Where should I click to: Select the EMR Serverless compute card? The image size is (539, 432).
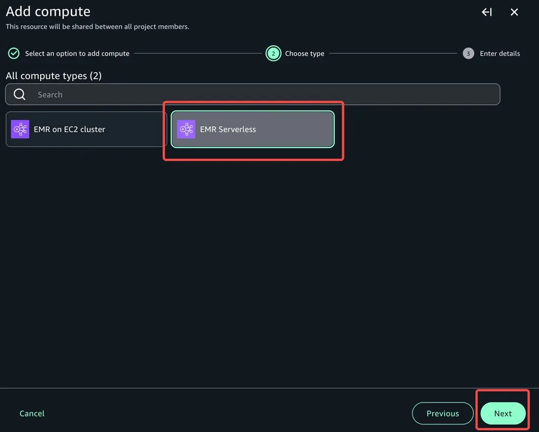253,129
